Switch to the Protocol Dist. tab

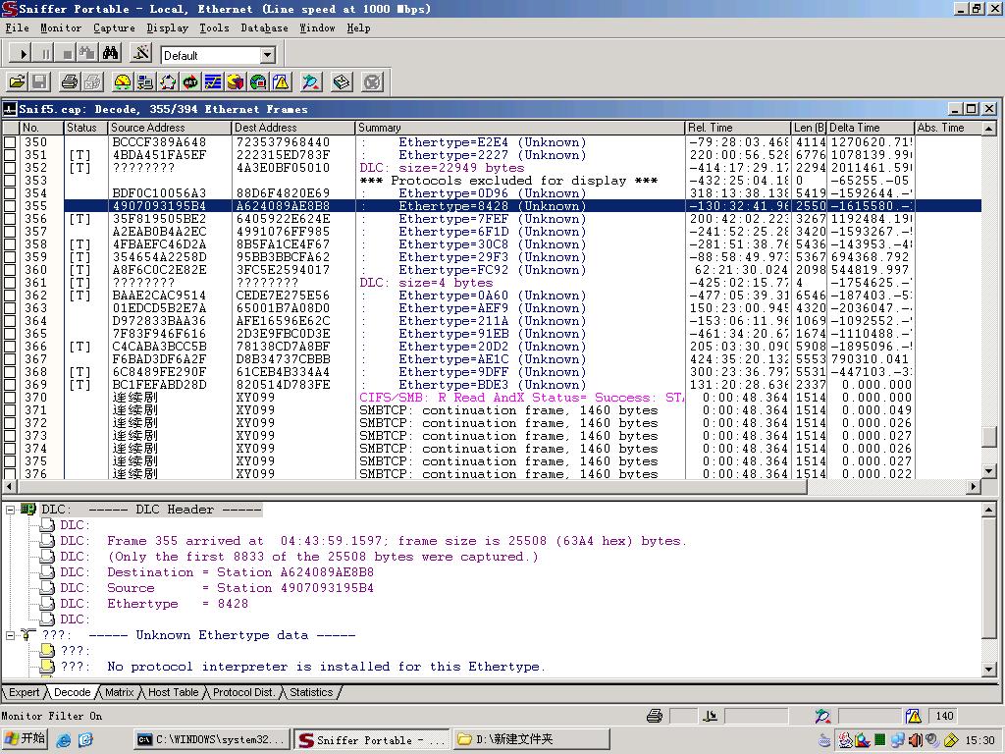[244, 692]
